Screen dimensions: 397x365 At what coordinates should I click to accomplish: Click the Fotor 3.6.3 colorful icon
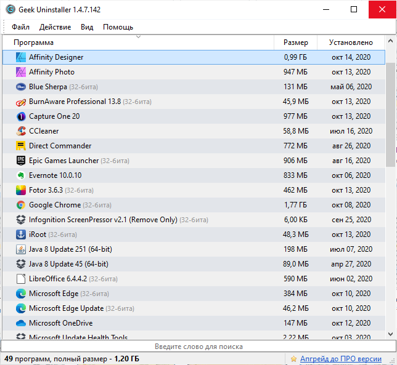(21, 190)
